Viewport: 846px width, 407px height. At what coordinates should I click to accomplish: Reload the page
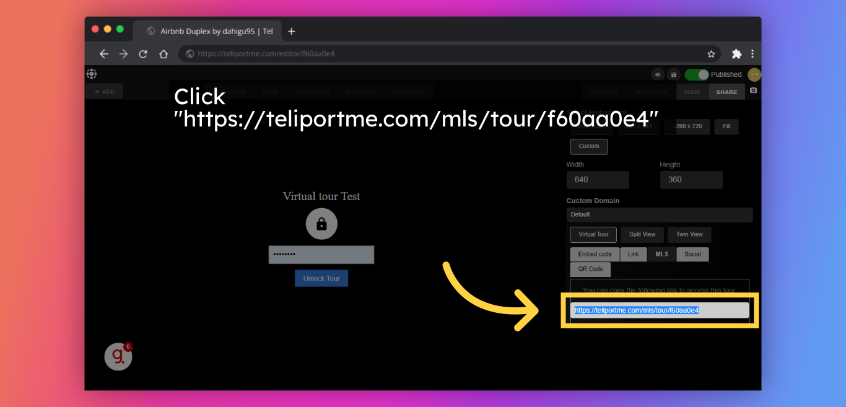143,54
